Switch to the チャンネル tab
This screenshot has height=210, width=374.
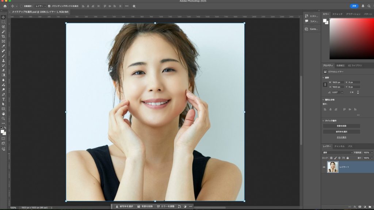(339, 146)
